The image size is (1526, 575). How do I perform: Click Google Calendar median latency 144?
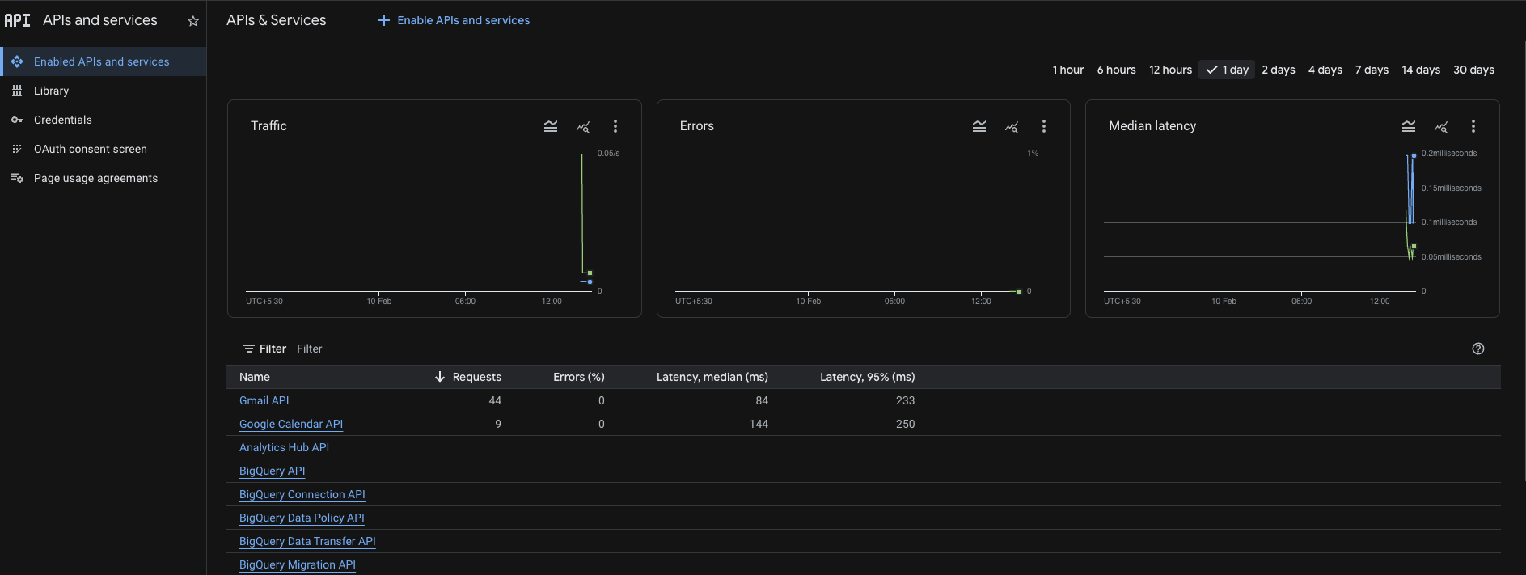(759, 424)
